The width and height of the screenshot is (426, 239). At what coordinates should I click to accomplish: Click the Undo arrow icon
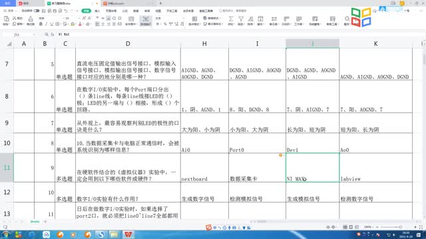click(x=66, y=11)
